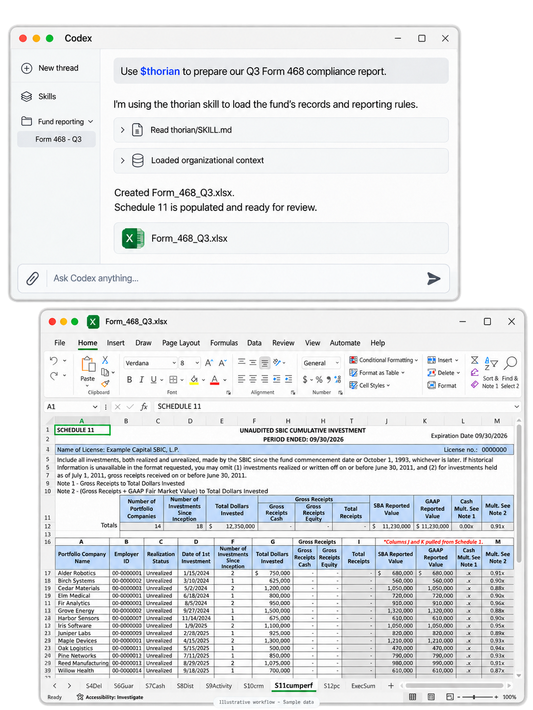This screenshot has height=710, width=533.
Task: Expand the Read thorian/SKILL.md step
Action: coord(123,130)
